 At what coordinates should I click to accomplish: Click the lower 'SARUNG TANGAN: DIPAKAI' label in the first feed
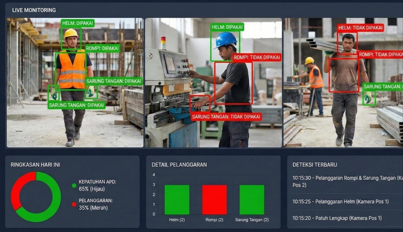(76, 105)
